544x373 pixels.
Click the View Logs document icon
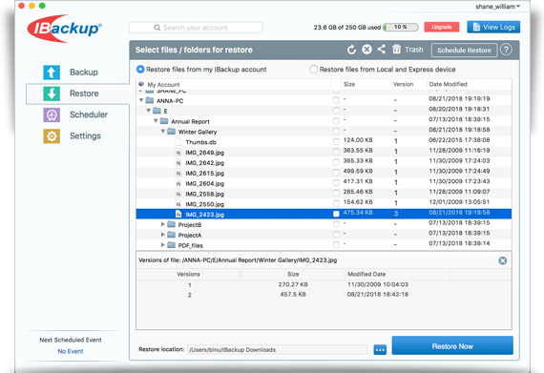coord(476,27)
